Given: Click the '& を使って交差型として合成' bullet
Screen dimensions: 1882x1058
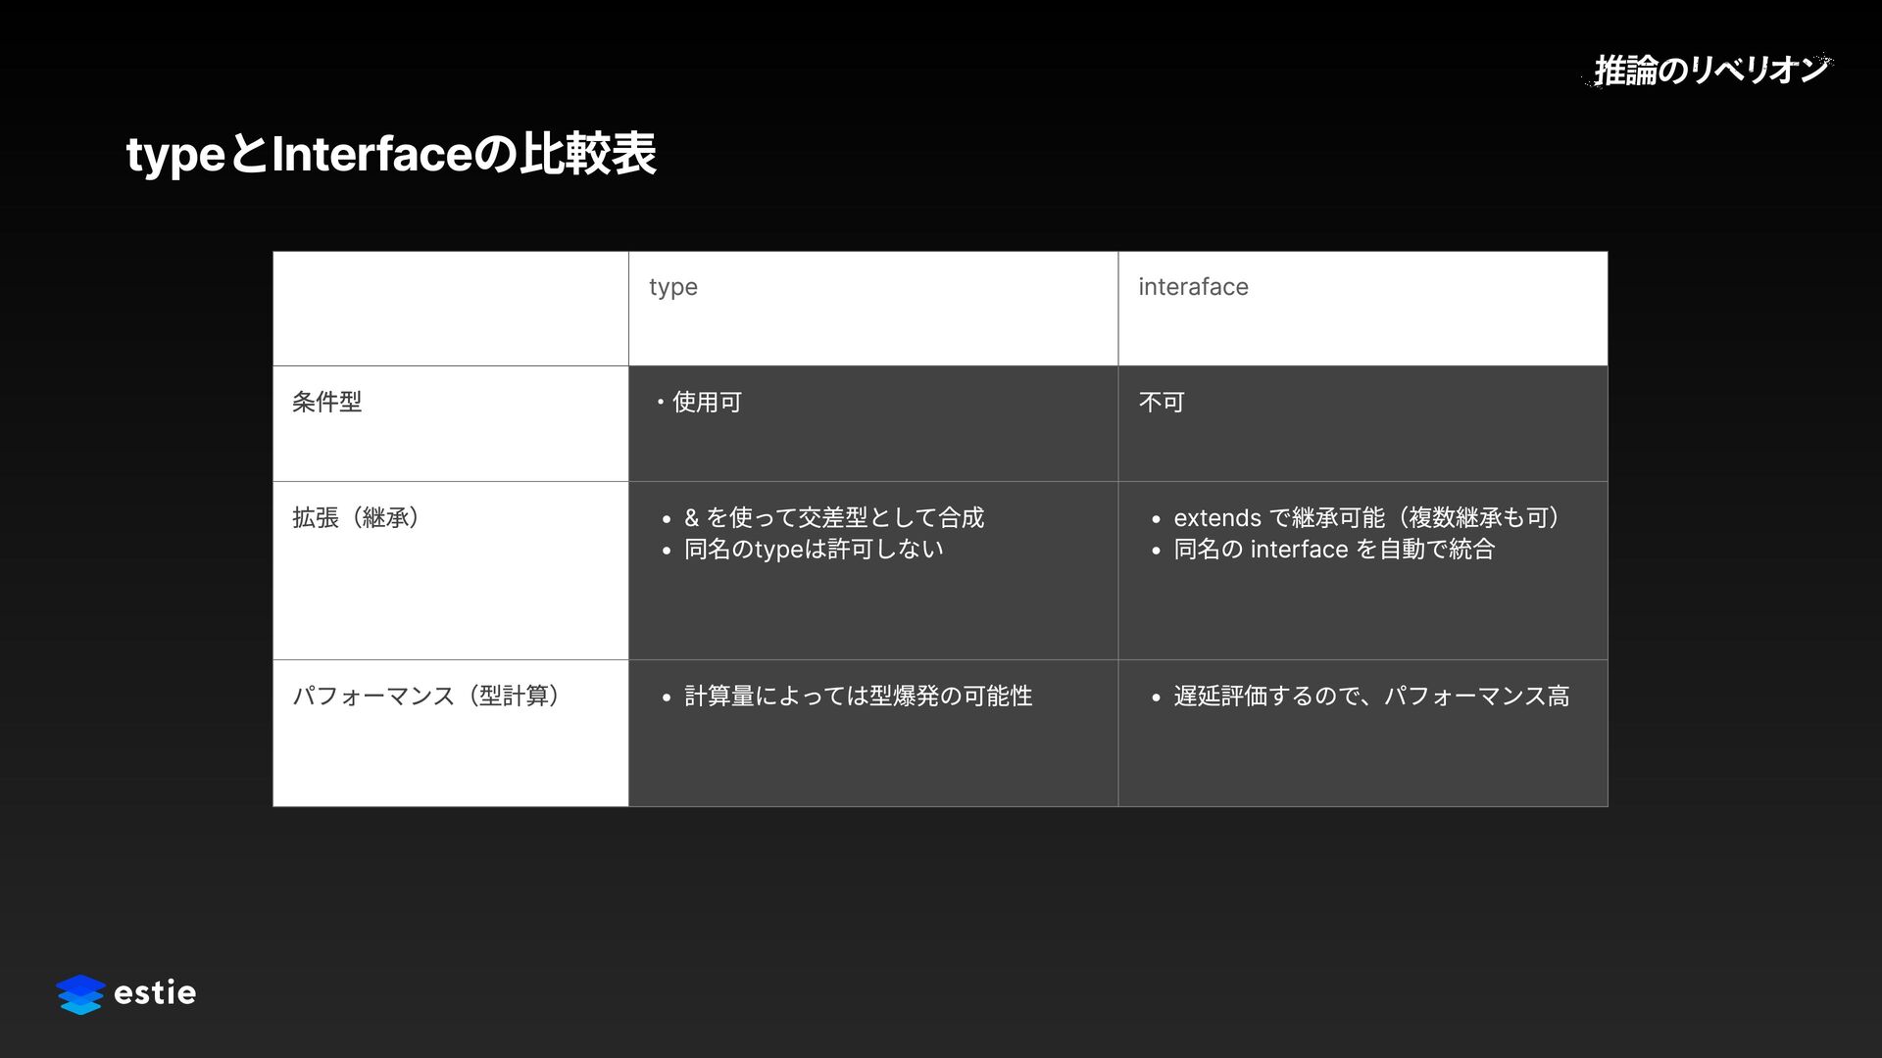Looking at the screenshot, I should tap(833, 517).
